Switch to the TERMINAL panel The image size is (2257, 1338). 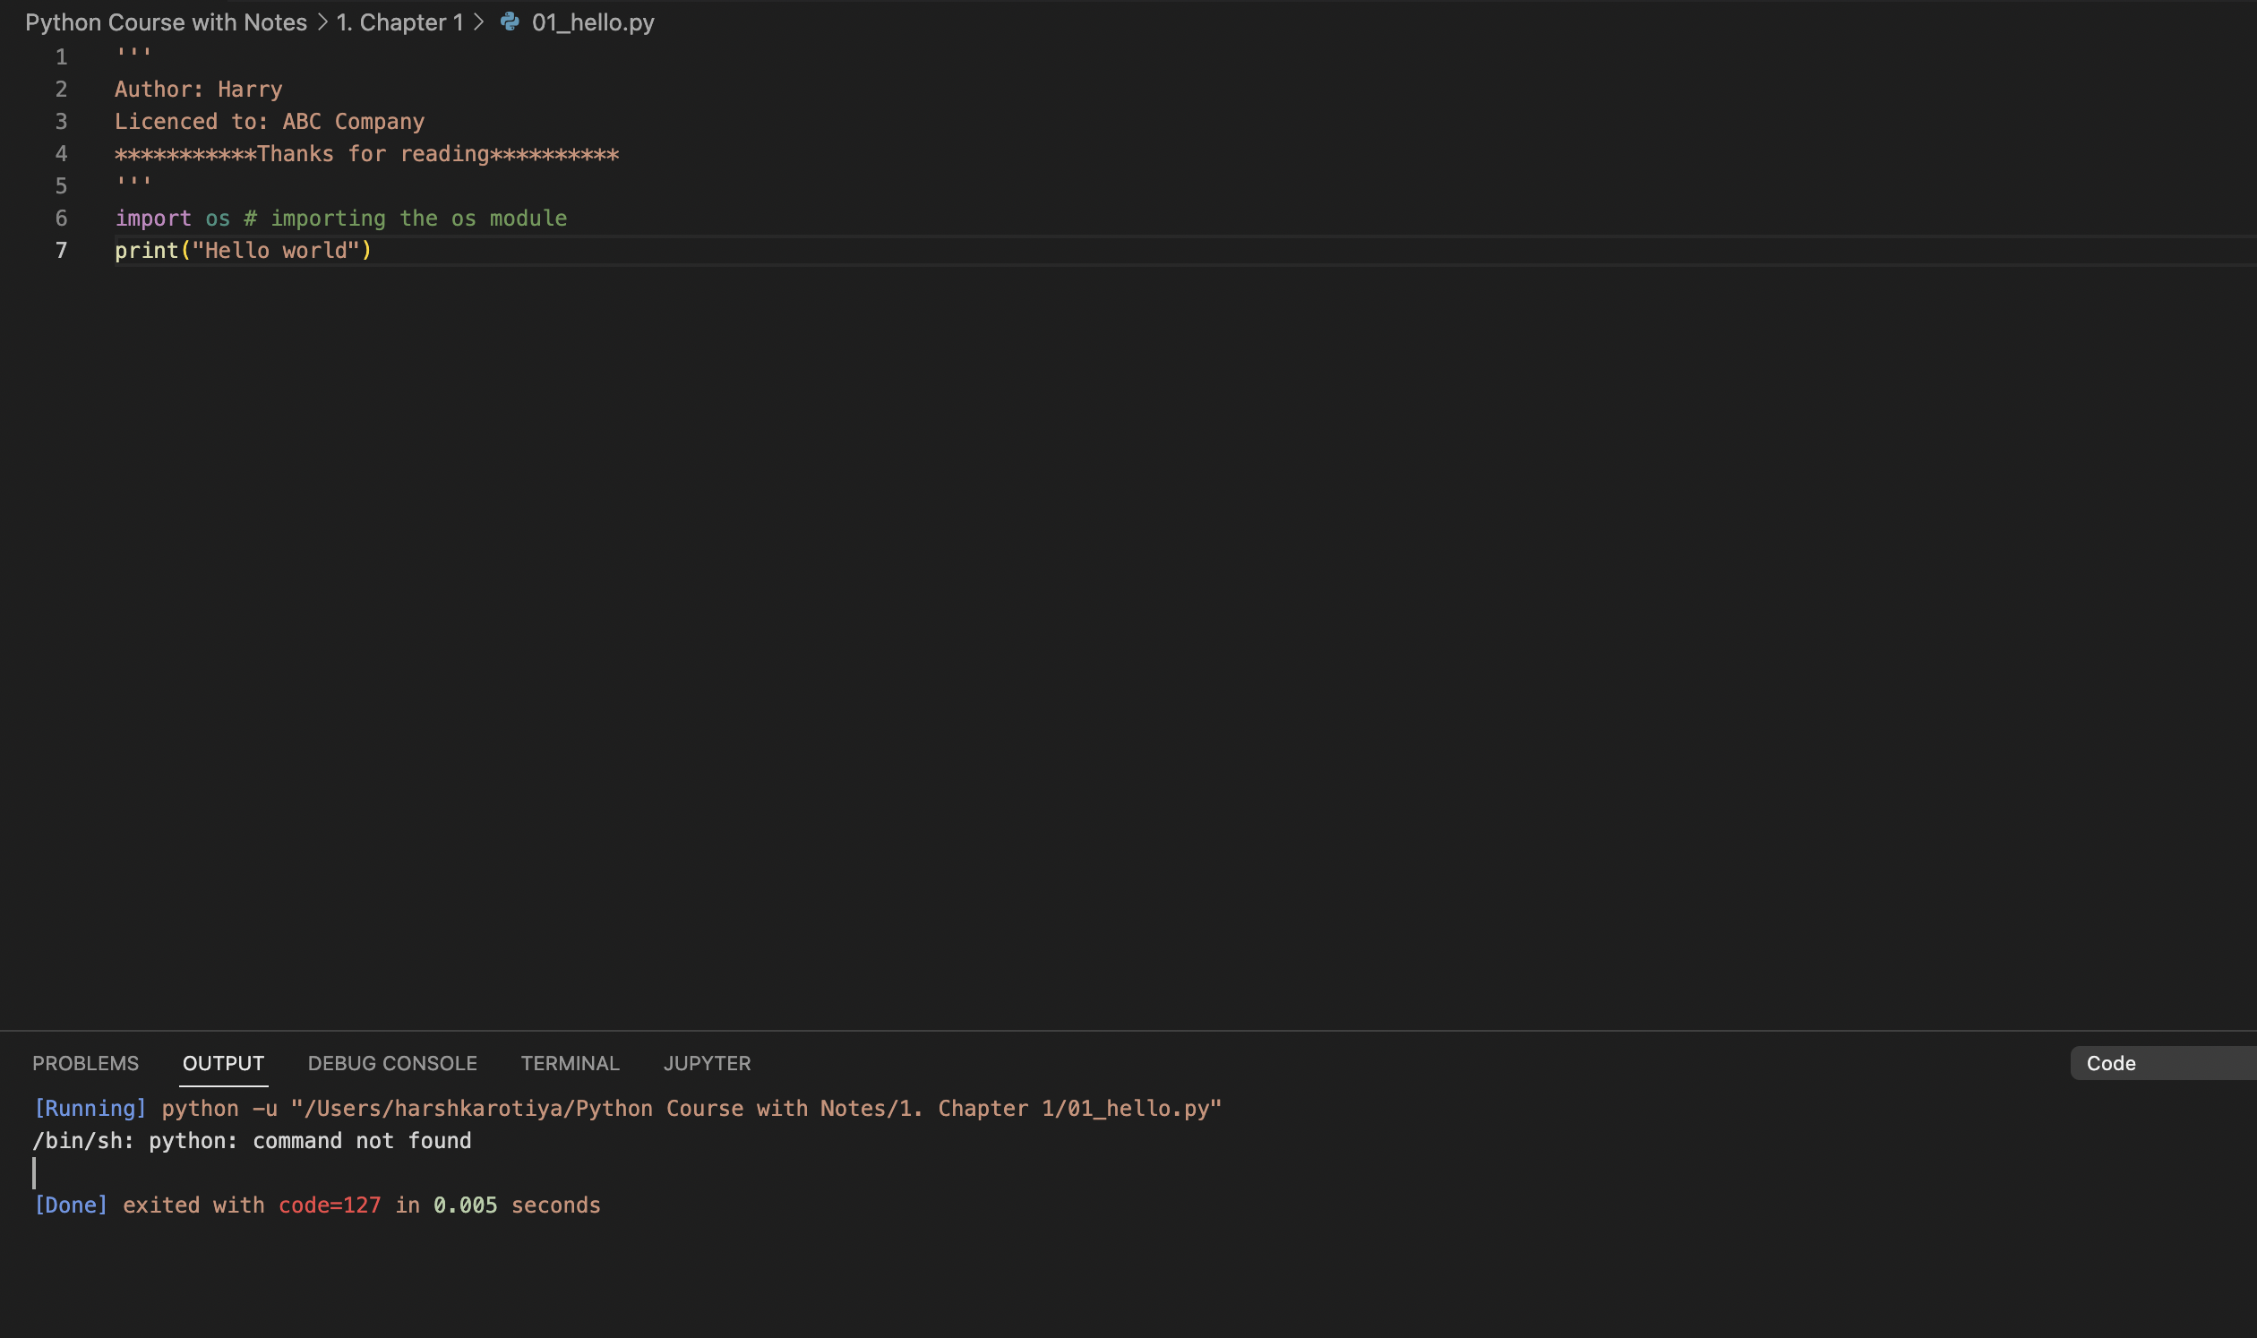[x=569, y=1063]
